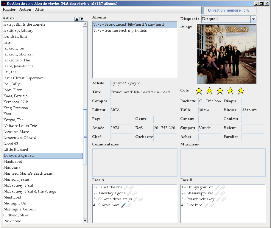Select artist Little Richard
This screenshot has height=228, width=271.
click(x=43, y=150)
